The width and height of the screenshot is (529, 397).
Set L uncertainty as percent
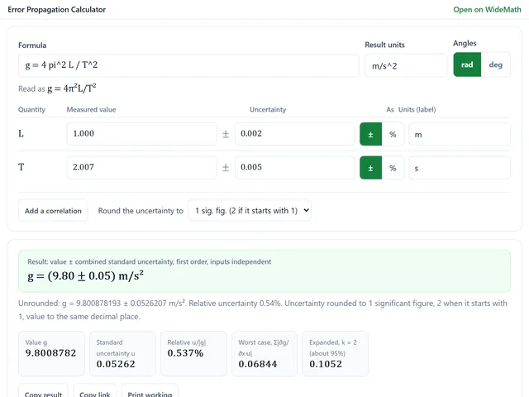(x=393, y=134)
